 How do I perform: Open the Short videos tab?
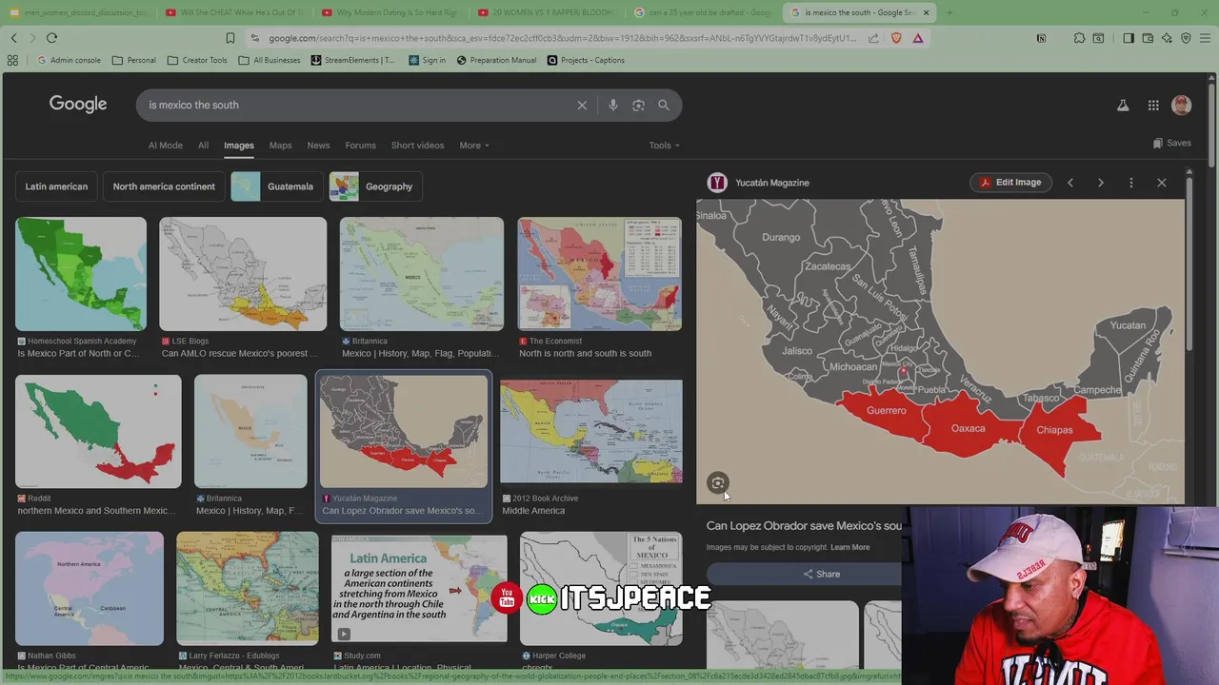[417, 146]
